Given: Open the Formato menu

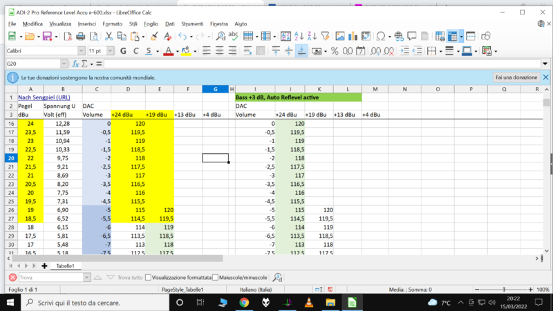Looking at the screenshot, I should click(112, 23).
